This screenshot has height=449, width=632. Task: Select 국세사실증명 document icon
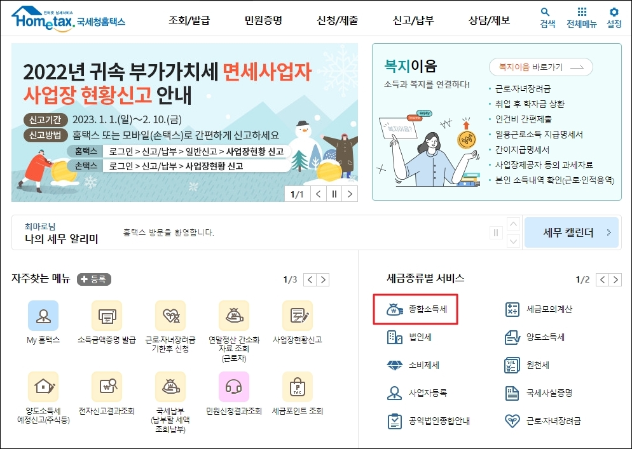point(512,393)
